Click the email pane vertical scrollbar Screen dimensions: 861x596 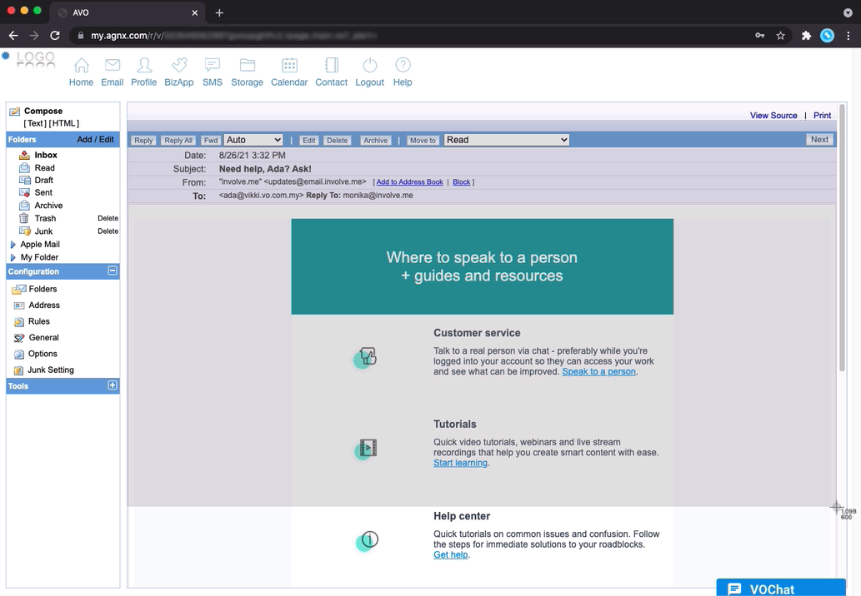pyautogui.click(x=841, y=250)
